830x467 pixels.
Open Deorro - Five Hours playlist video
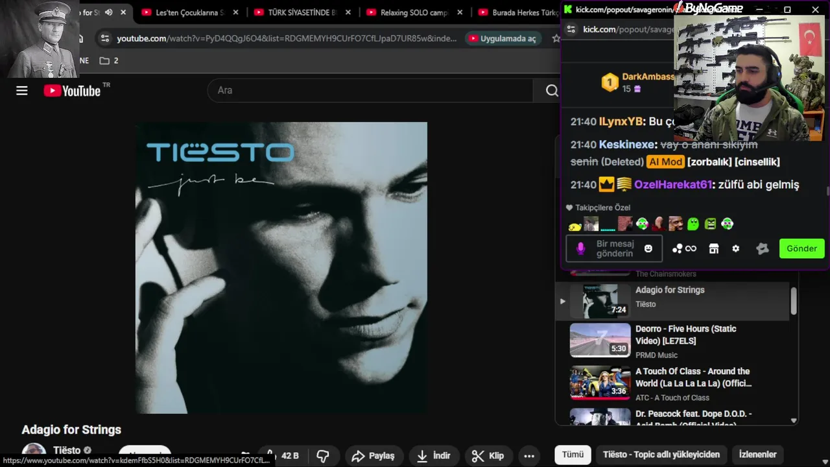click(x=672, y=341)
